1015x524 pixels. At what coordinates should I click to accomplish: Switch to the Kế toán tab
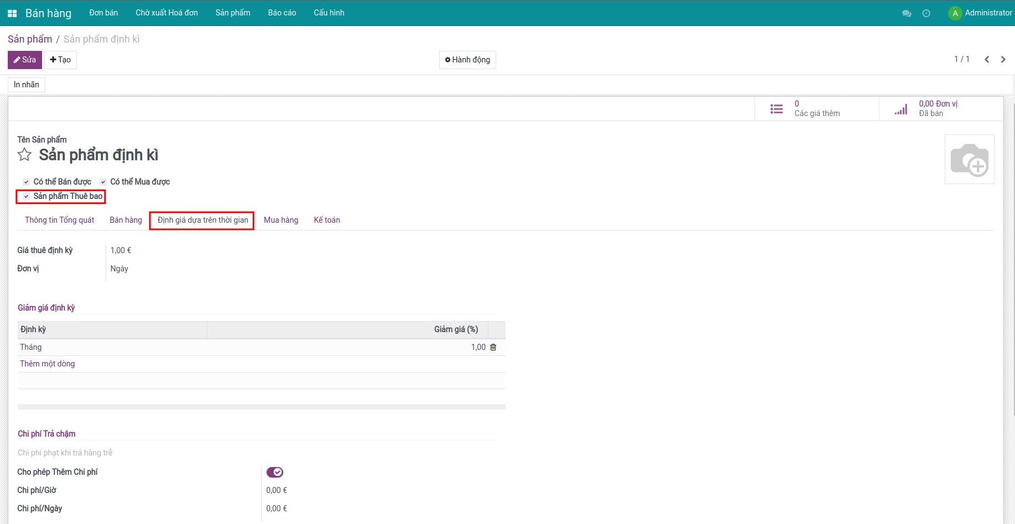[327, 220]
